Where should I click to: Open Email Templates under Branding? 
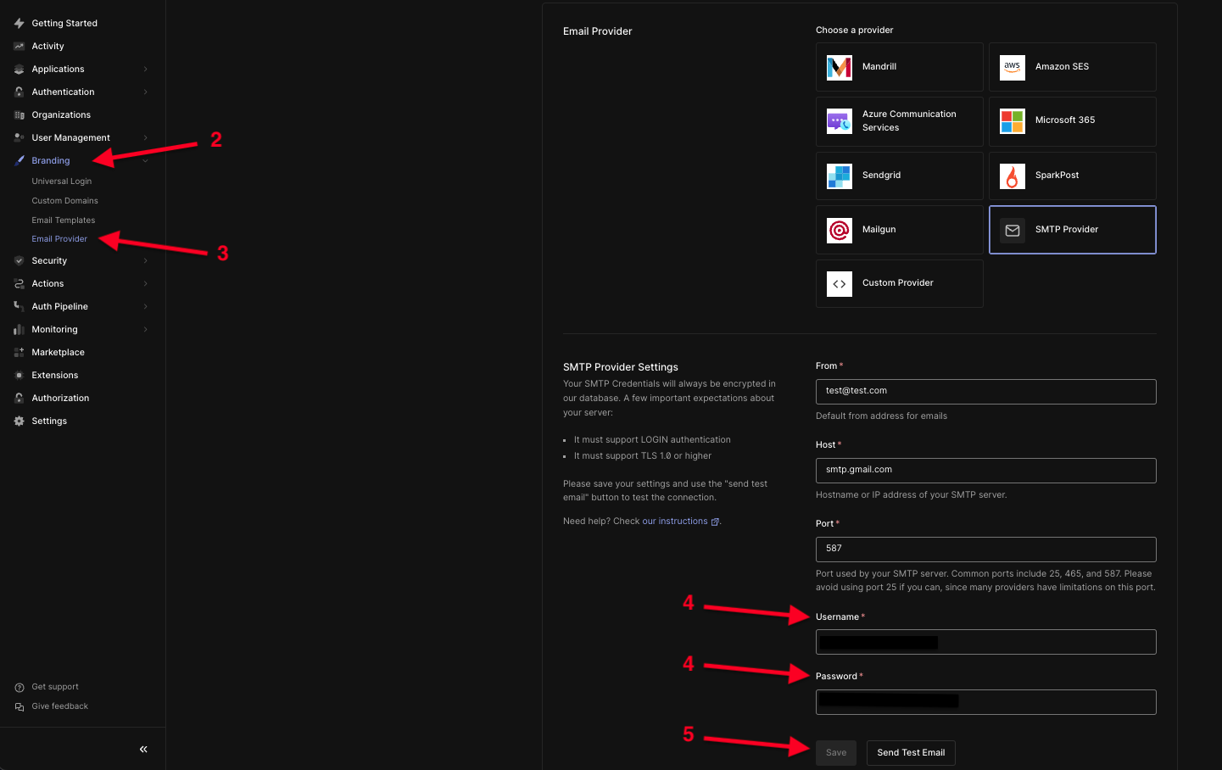[x=64, y=220]
